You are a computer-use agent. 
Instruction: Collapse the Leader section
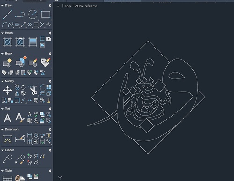click(2, 150)
